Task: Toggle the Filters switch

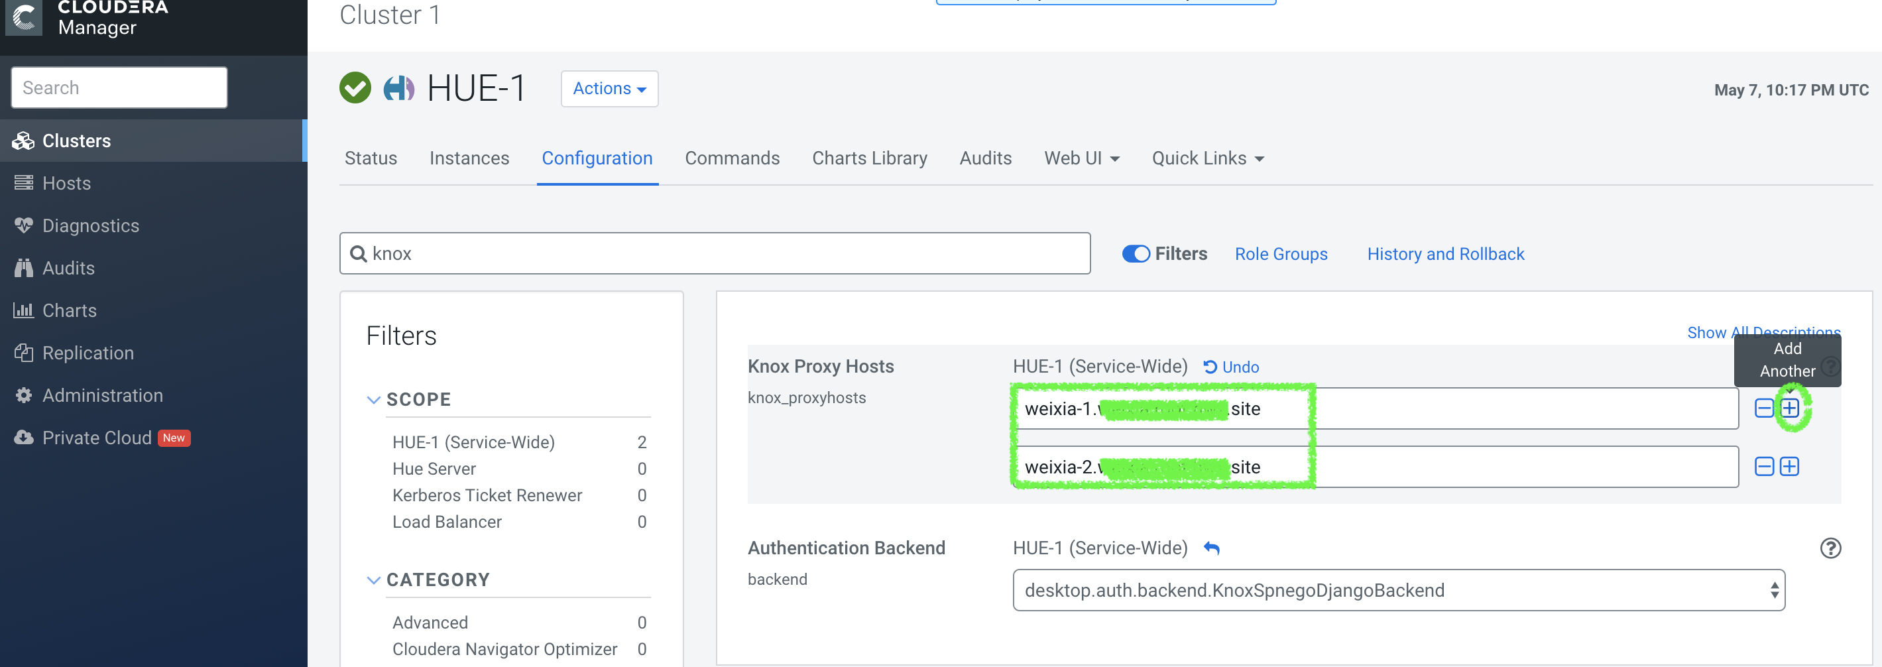Action: pyautogui.click(x=1136, y=253)
